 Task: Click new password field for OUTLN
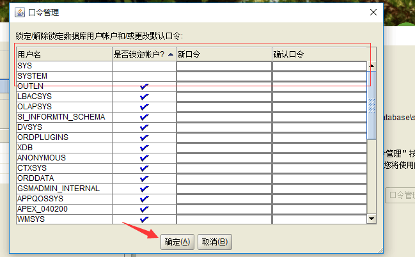(224, 86)
